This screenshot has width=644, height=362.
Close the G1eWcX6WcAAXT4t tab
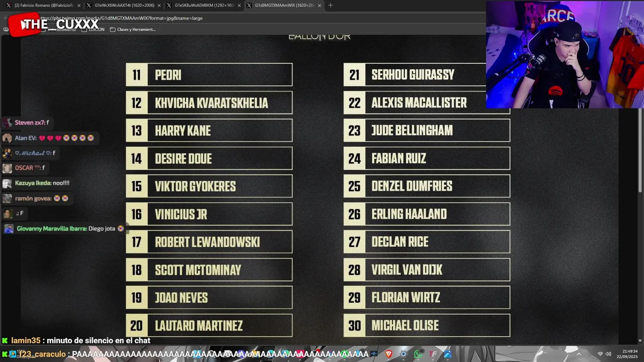click(159, 6)
